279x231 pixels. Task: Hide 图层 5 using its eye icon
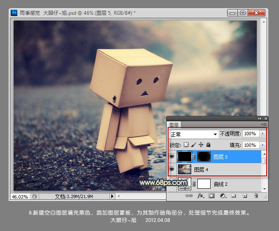(x=171, y=157)
